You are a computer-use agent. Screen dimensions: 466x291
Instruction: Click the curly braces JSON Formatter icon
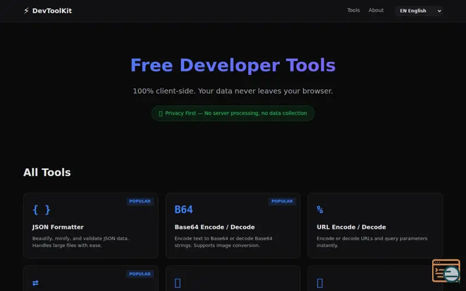coord(41,210)
